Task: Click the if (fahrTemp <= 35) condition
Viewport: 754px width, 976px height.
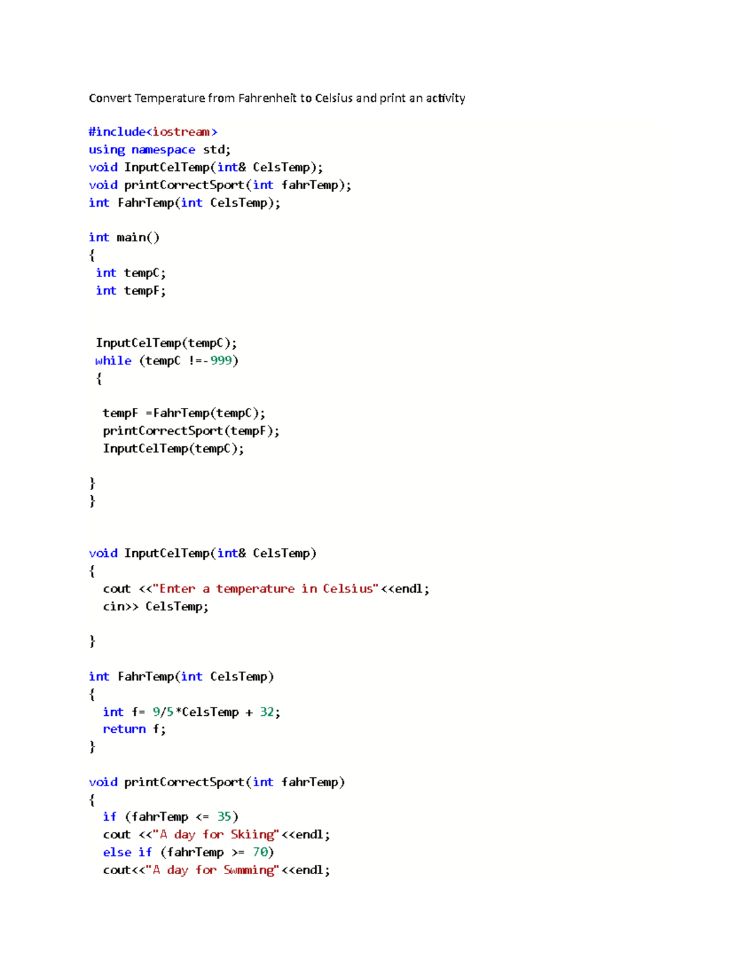Action: (171, 816)
